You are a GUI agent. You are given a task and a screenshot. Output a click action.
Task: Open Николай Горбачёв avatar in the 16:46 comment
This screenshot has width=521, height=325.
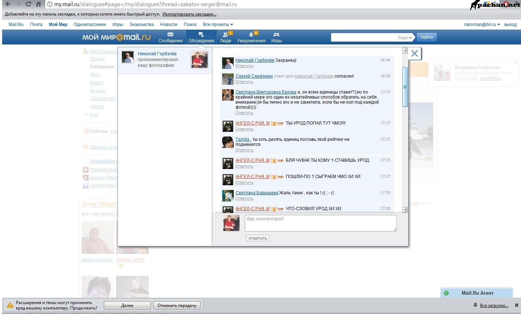[x=228, y=63]
